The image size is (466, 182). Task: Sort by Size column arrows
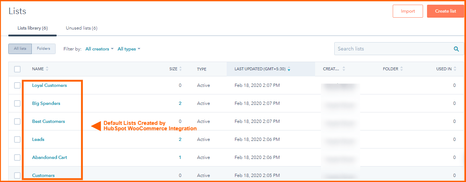[x=180, y=69]
